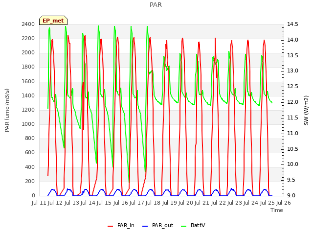This screenshot has height=235, width=313.
Task: Toggle the PAR_out legend entry
Action: (x=157, y=226)
